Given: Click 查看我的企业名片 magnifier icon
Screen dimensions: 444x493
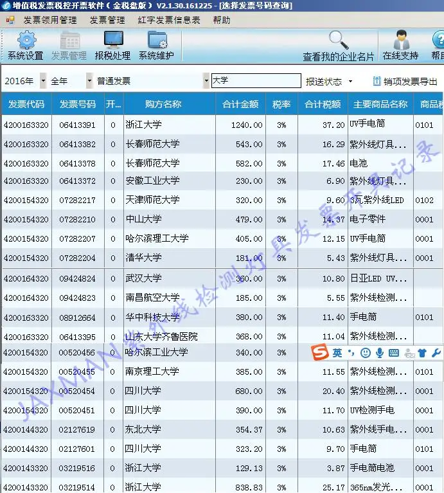Looking at the screenshot, I should (x=339, y=40).
